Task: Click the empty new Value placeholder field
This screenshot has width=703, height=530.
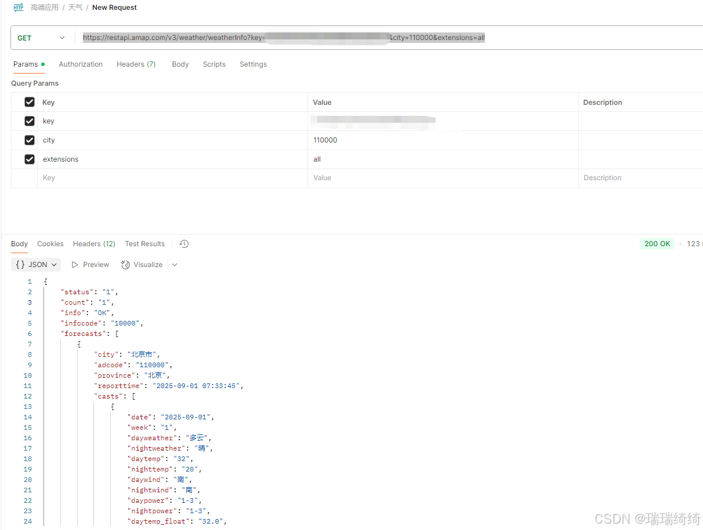Action: [443, 178]
